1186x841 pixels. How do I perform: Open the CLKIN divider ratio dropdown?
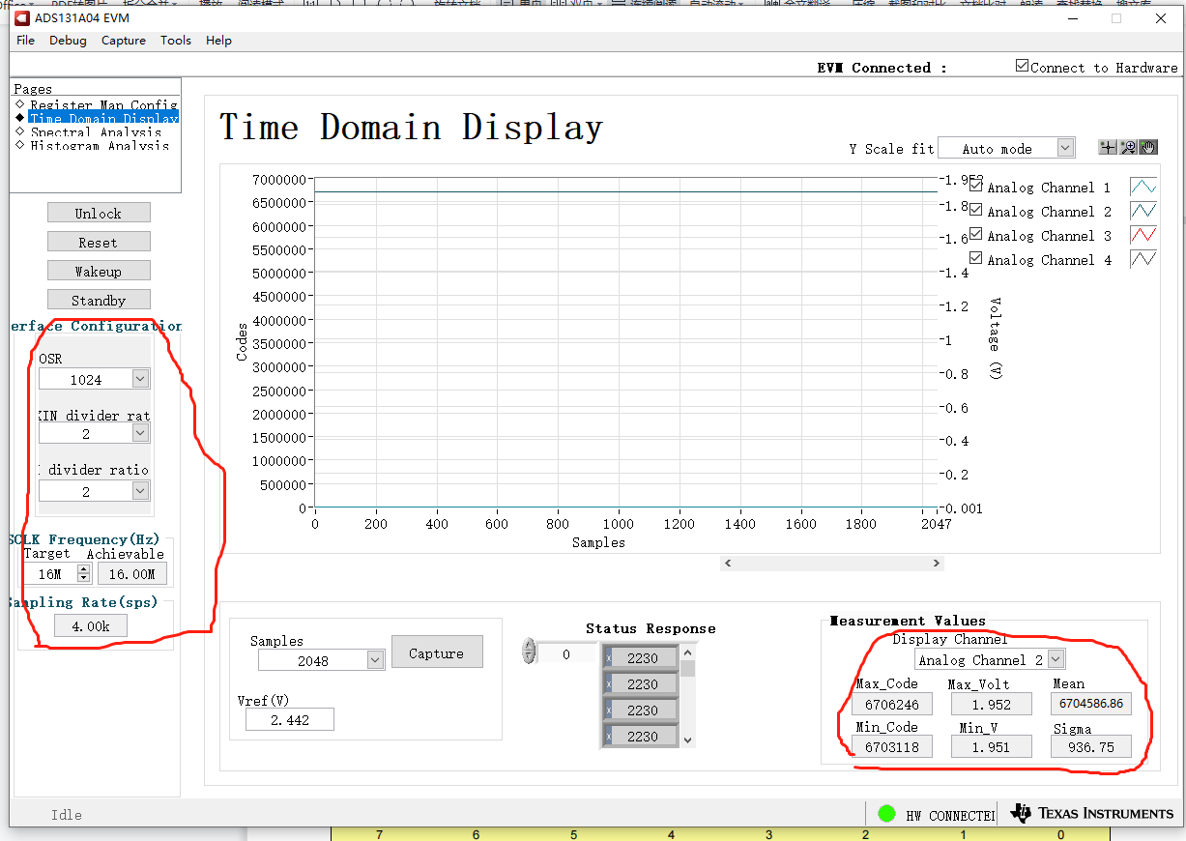click(95, 433)
